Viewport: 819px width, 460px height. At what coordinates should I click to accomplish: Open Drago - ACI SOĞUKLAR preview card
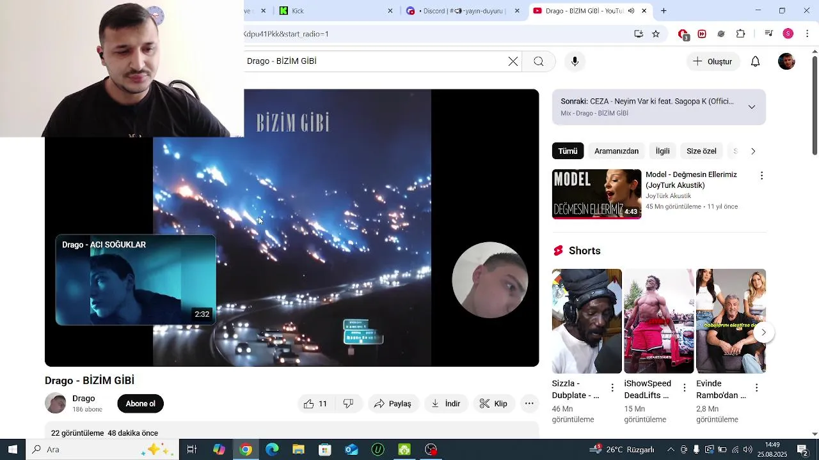136,280
